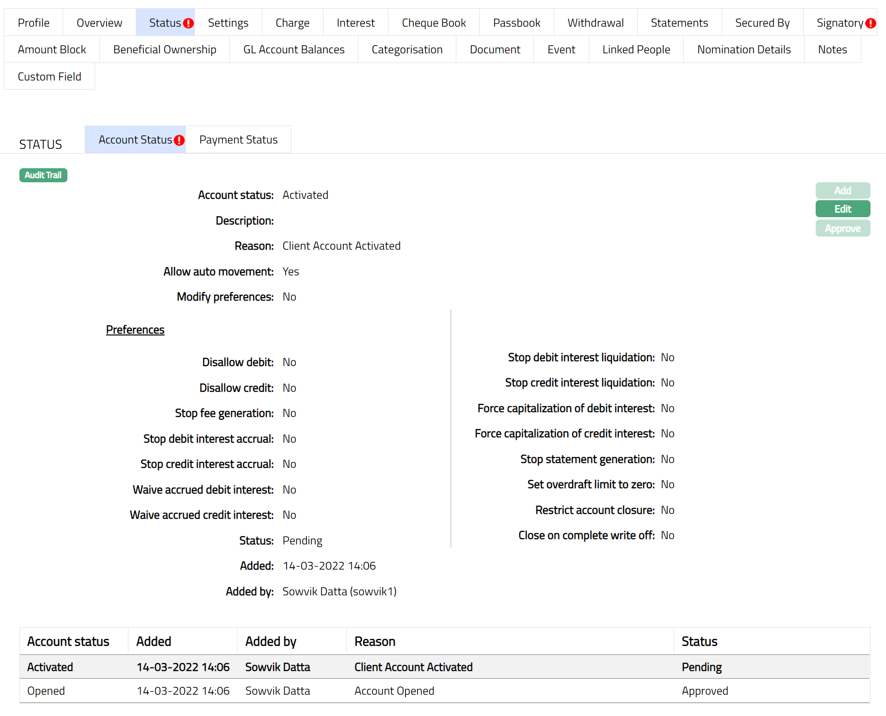
Task: Open the Custom Field tab
Action: (49, 77)
